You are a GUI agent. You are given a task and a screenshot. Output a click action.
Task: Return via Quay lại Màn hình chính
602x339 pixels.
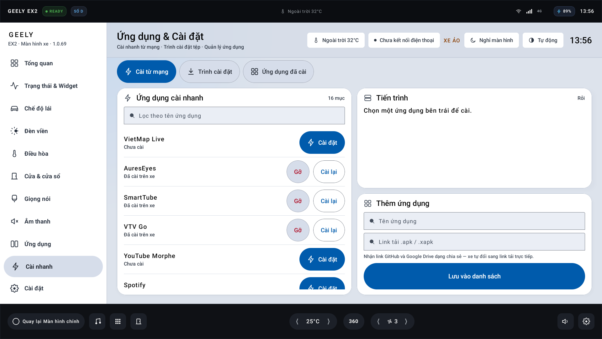click(46, 321)
